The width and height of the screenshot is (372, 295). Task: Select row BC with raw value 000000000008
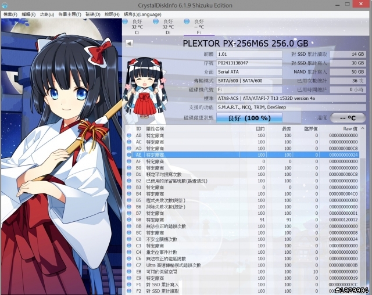coord(242,233)
